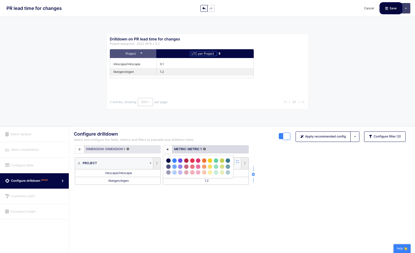The image size is (415, 253).
Task: Click the metric expand fullscreen icon
Action: coord(237,162)
